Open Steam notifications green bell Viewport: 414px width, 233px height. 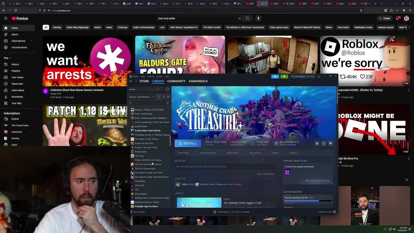pyautogui.click(x=284, y=76)
